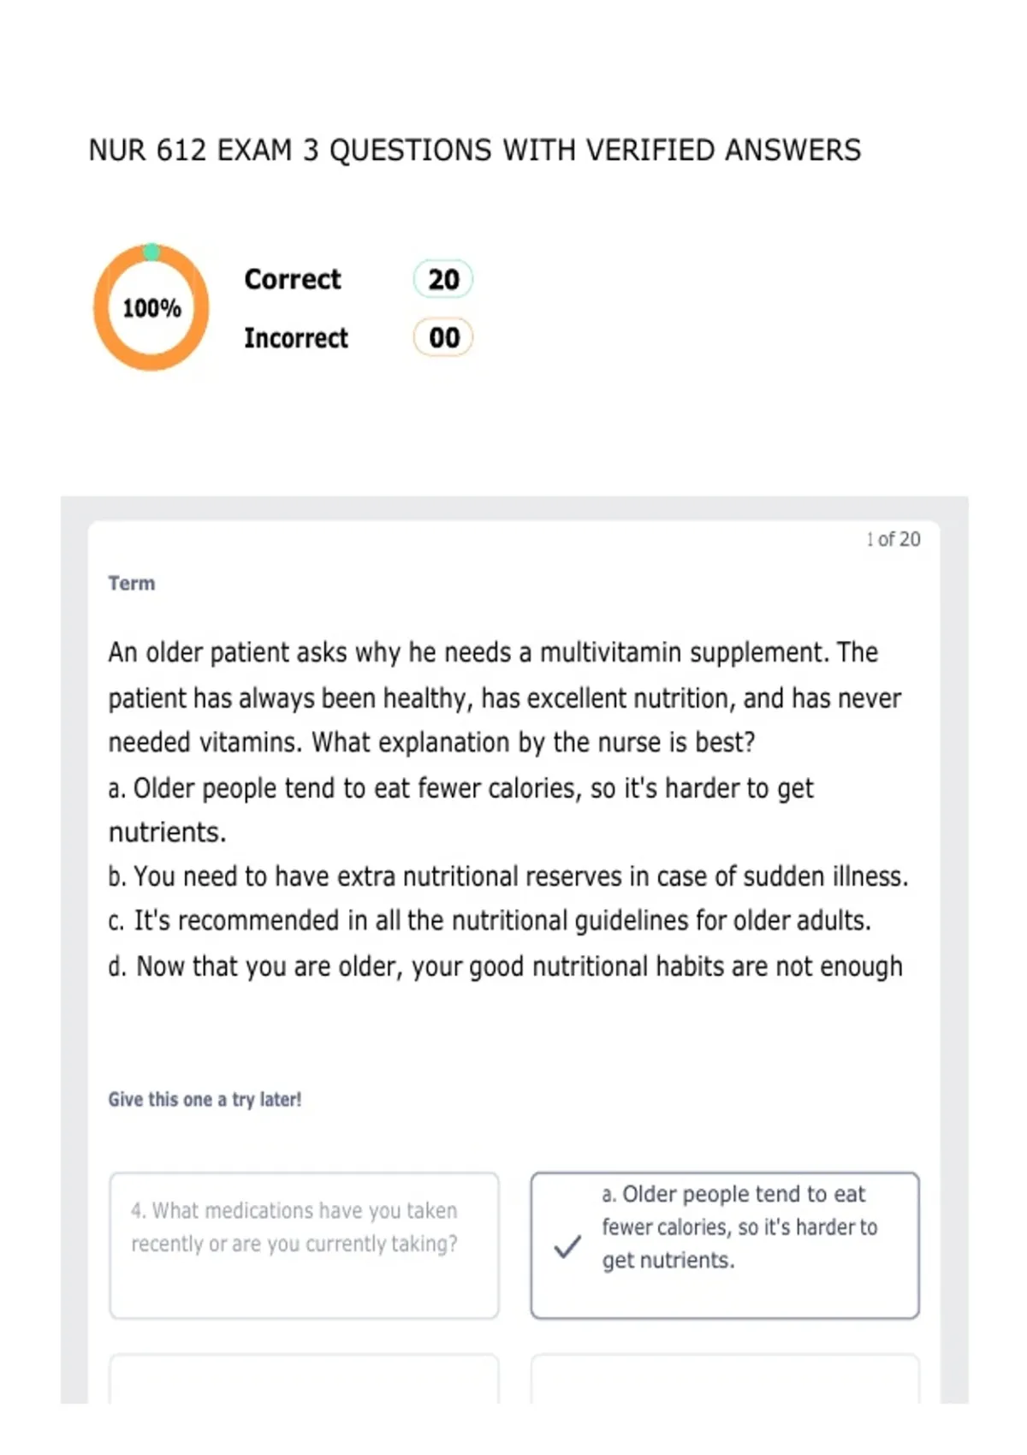Click option c about nutritional guidelines

490,921
